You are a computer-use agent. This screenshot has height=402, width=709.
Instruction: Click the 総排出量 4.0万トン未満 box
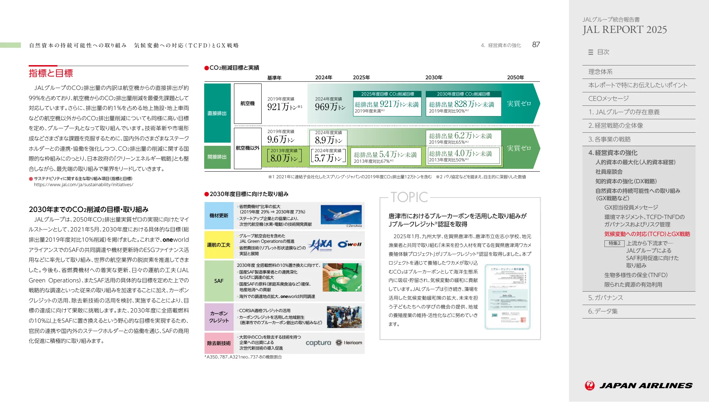point(463,156)
